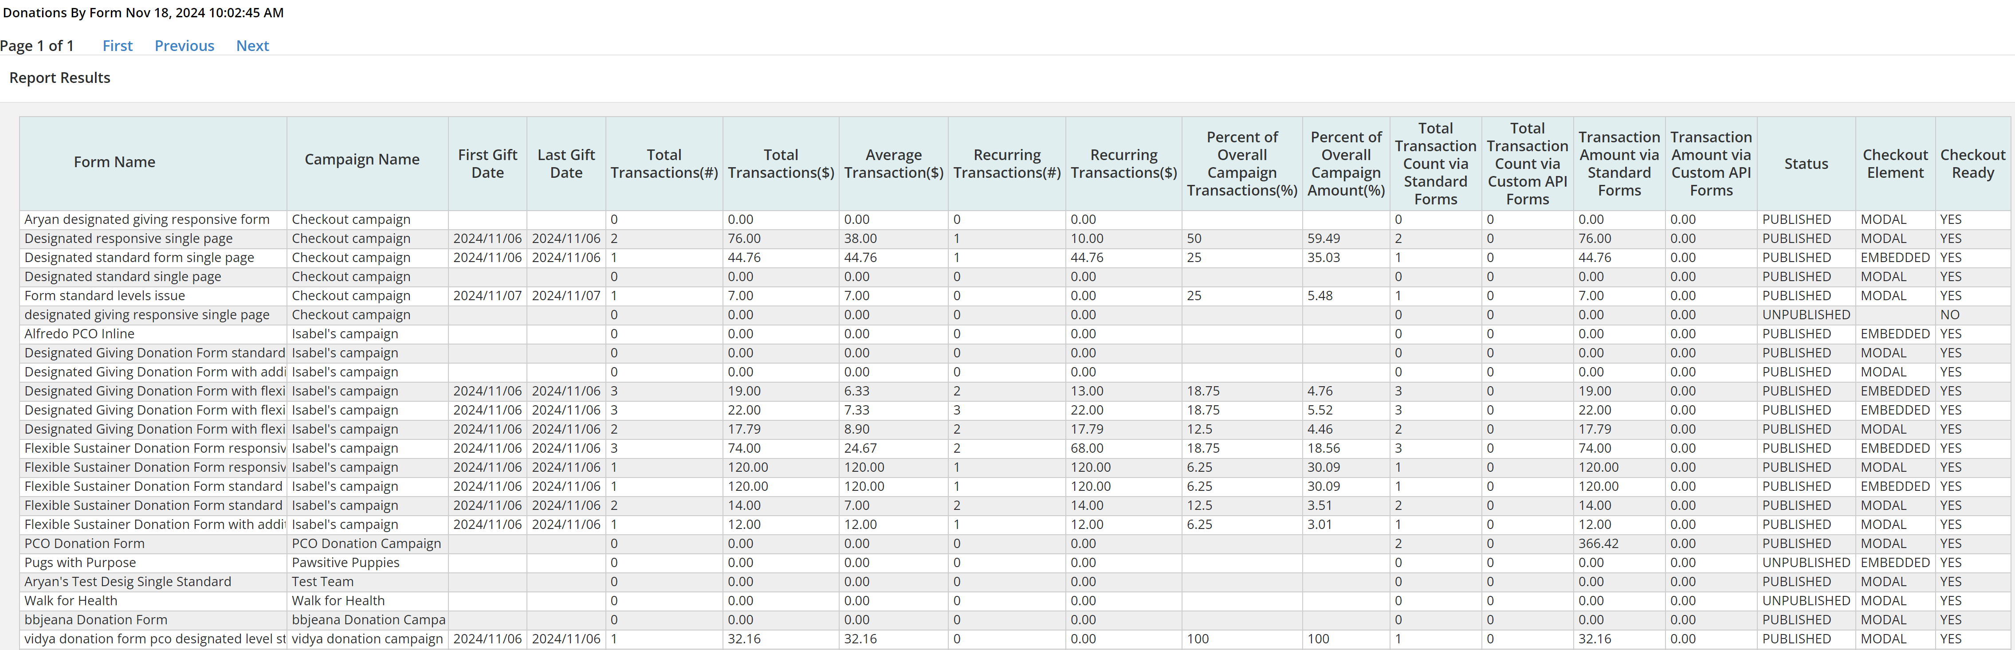The height and width of the screenshot is (650, 2015).
Task: Click Total Transaction Count via Custom API header
Action: point(1528,163)
